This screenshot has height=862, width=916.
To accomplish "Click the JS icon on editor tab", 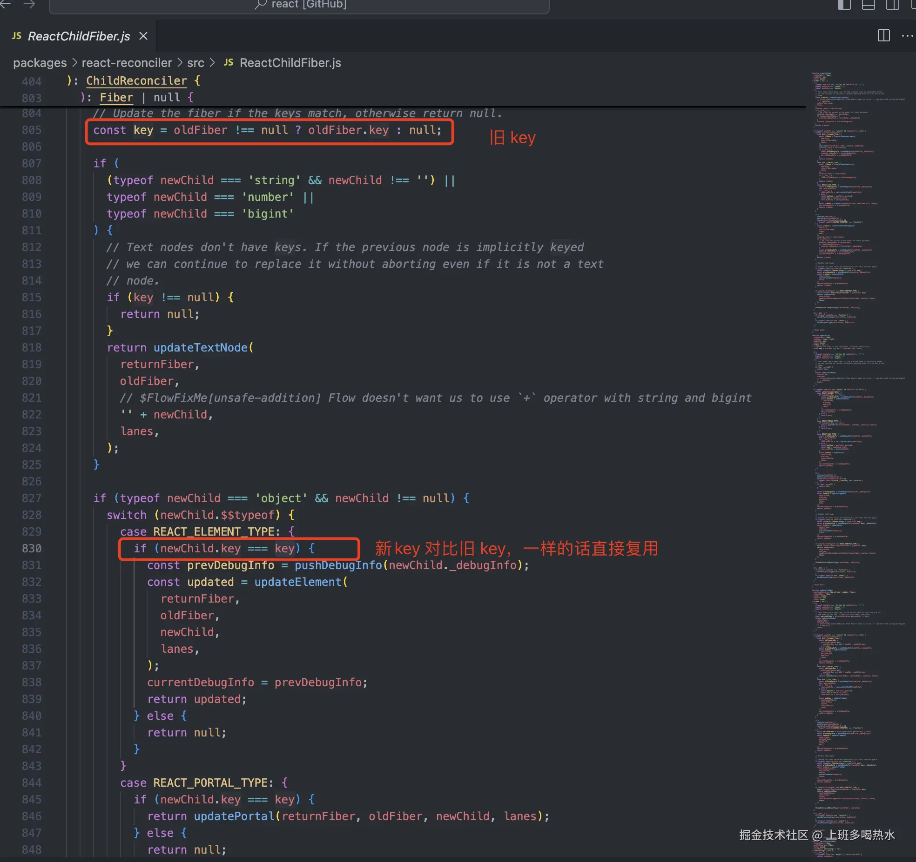I will click(16, 36).
